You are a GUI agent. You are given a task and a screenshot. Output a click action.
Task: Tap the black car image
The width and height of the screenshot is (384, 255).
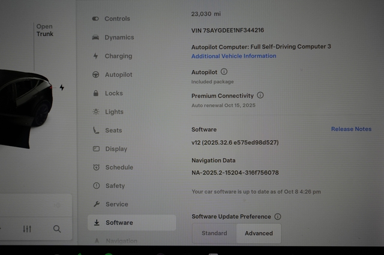[x=26, y=109]
